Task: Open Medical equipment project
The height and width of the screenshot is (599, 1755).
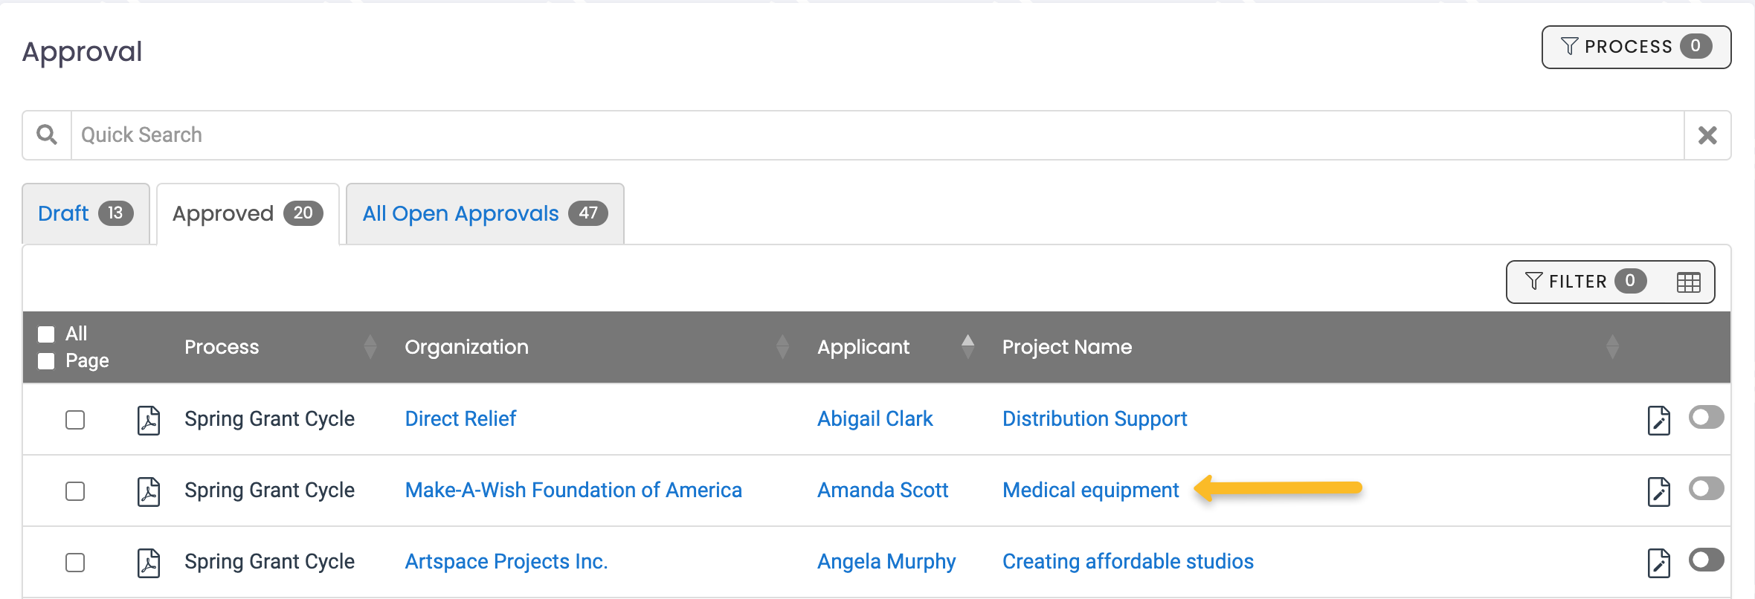Action: [x=1091, y=490]
